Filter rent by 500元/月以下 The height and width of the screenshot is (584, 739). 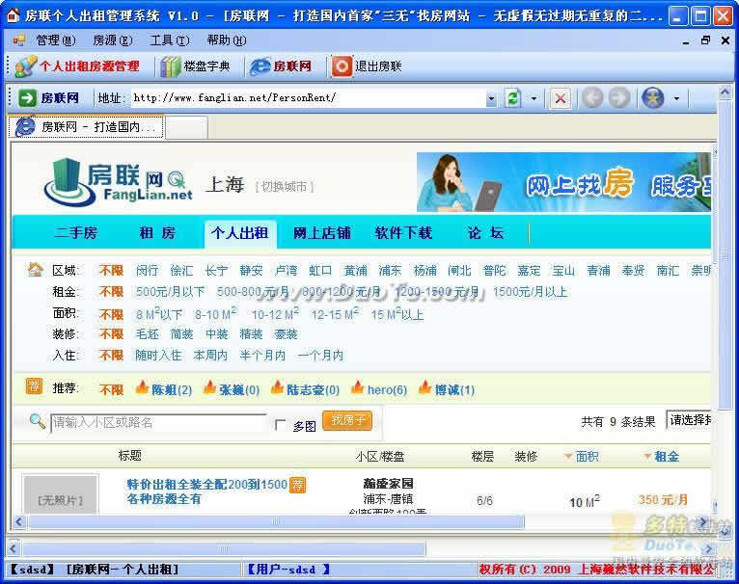tap(170, 292)
